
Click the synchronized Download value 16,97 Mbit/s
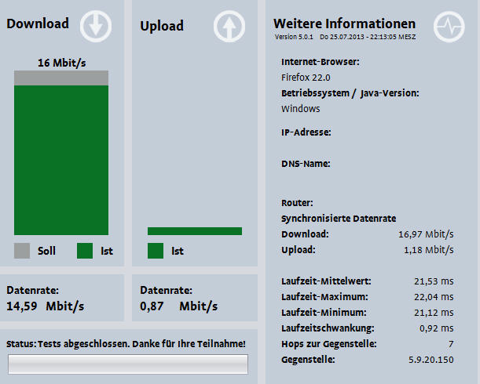point(426,234)
